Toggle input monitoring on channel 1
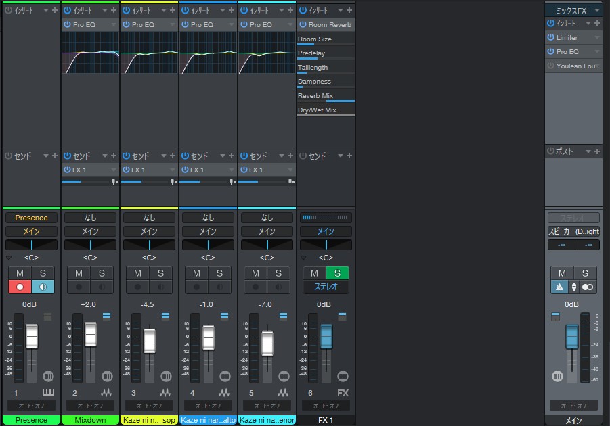The height and width of the screenshot is (426, 610). (41, 287)
